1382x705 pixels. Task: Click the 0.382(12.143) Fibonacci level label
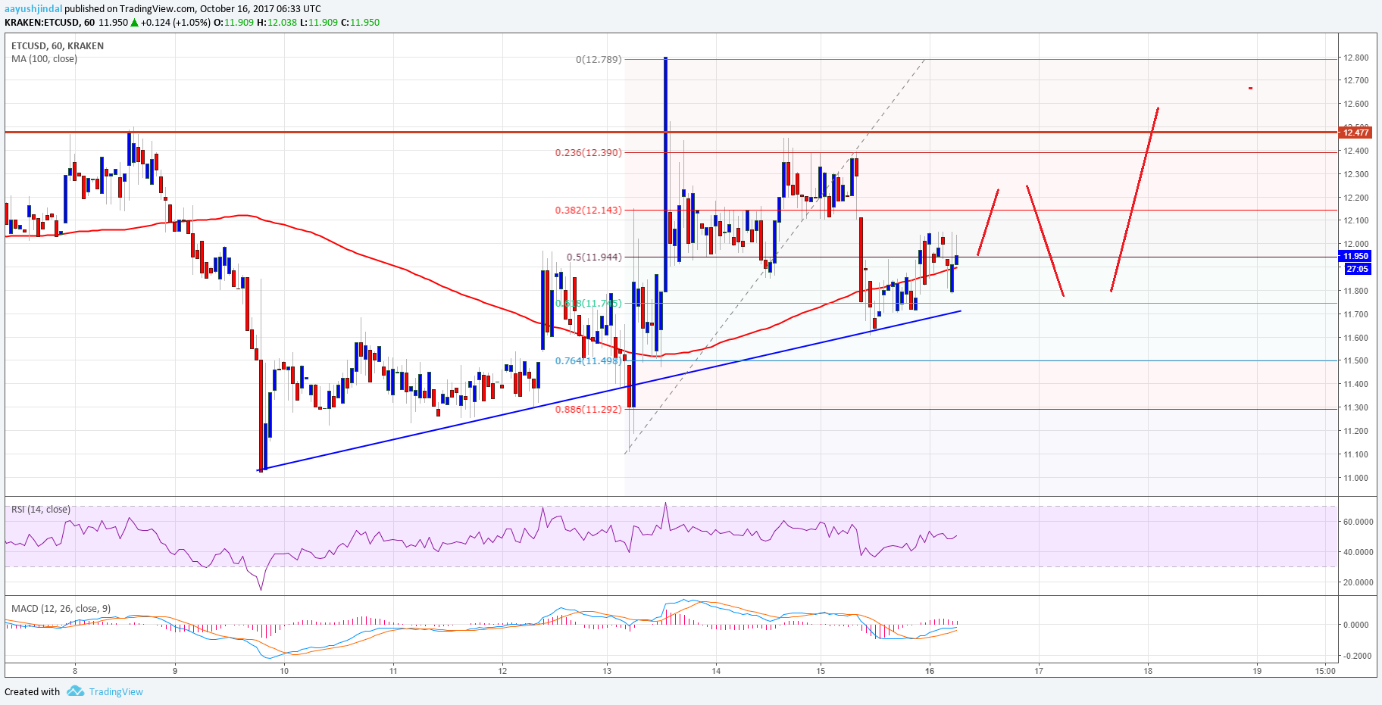point(589,210)
